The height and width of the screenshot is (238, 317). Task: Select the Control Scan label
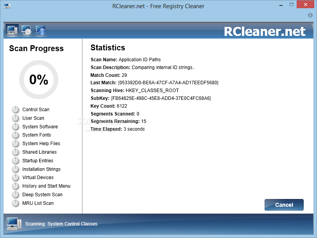click(36, 109)
